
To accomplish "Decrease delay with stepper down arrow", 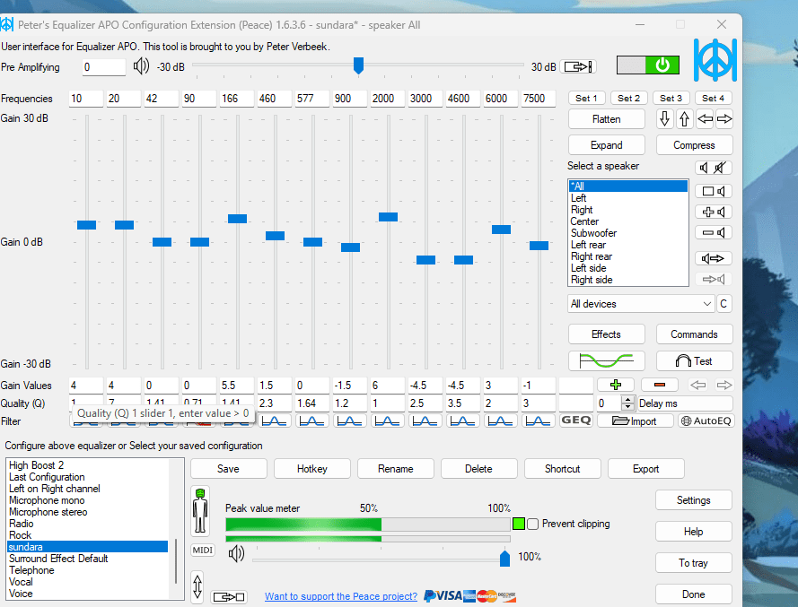I will coord(628,407).
